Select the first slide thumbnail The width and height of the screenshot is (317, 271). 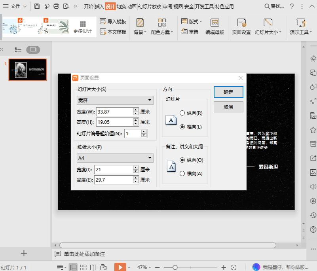pyautogui.click(x=28, y=70)
